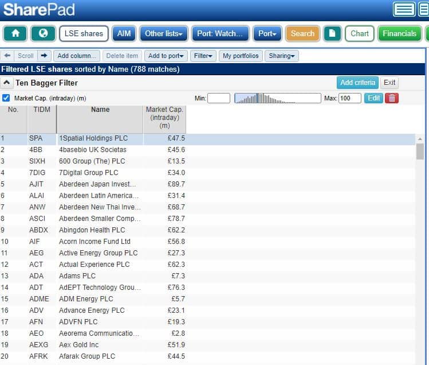Click the ANW ticker cell

pos(37,207)
